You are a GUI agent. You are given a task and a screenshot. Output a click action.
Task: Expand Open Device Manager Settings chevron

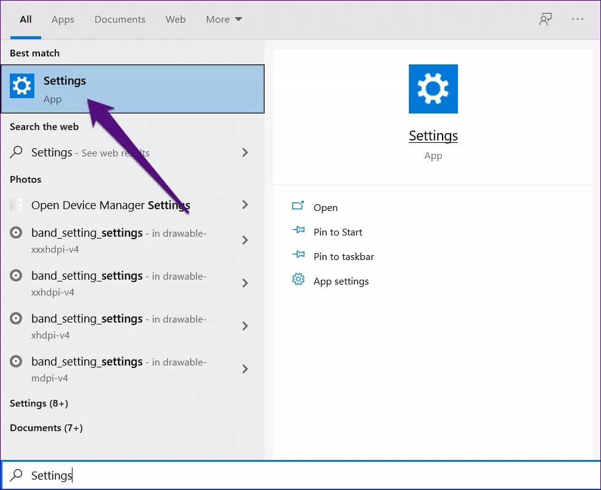click(246, 204)
